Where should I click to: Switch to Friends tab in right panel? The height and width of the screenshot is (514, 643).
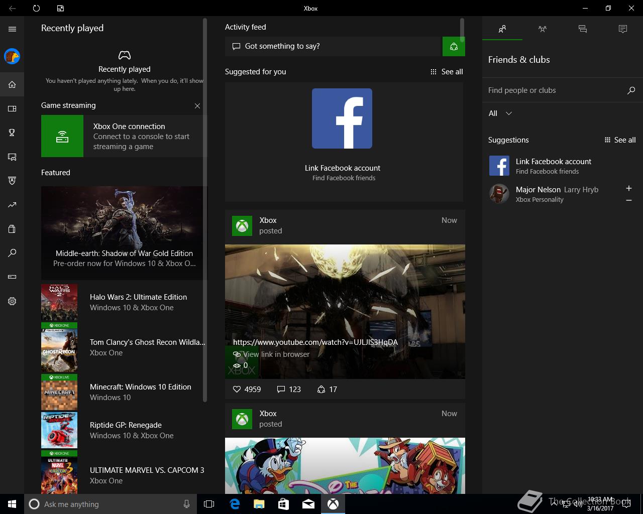point(502,29)
